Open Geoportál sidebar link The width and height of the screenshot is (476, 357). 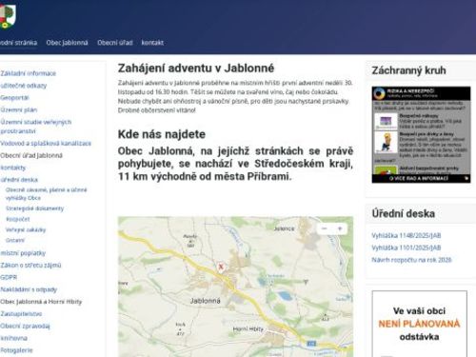tap(14, 98)
